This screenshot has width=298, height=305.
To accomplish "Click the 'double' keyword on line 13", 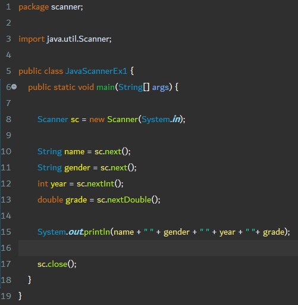I will [51, 200].
